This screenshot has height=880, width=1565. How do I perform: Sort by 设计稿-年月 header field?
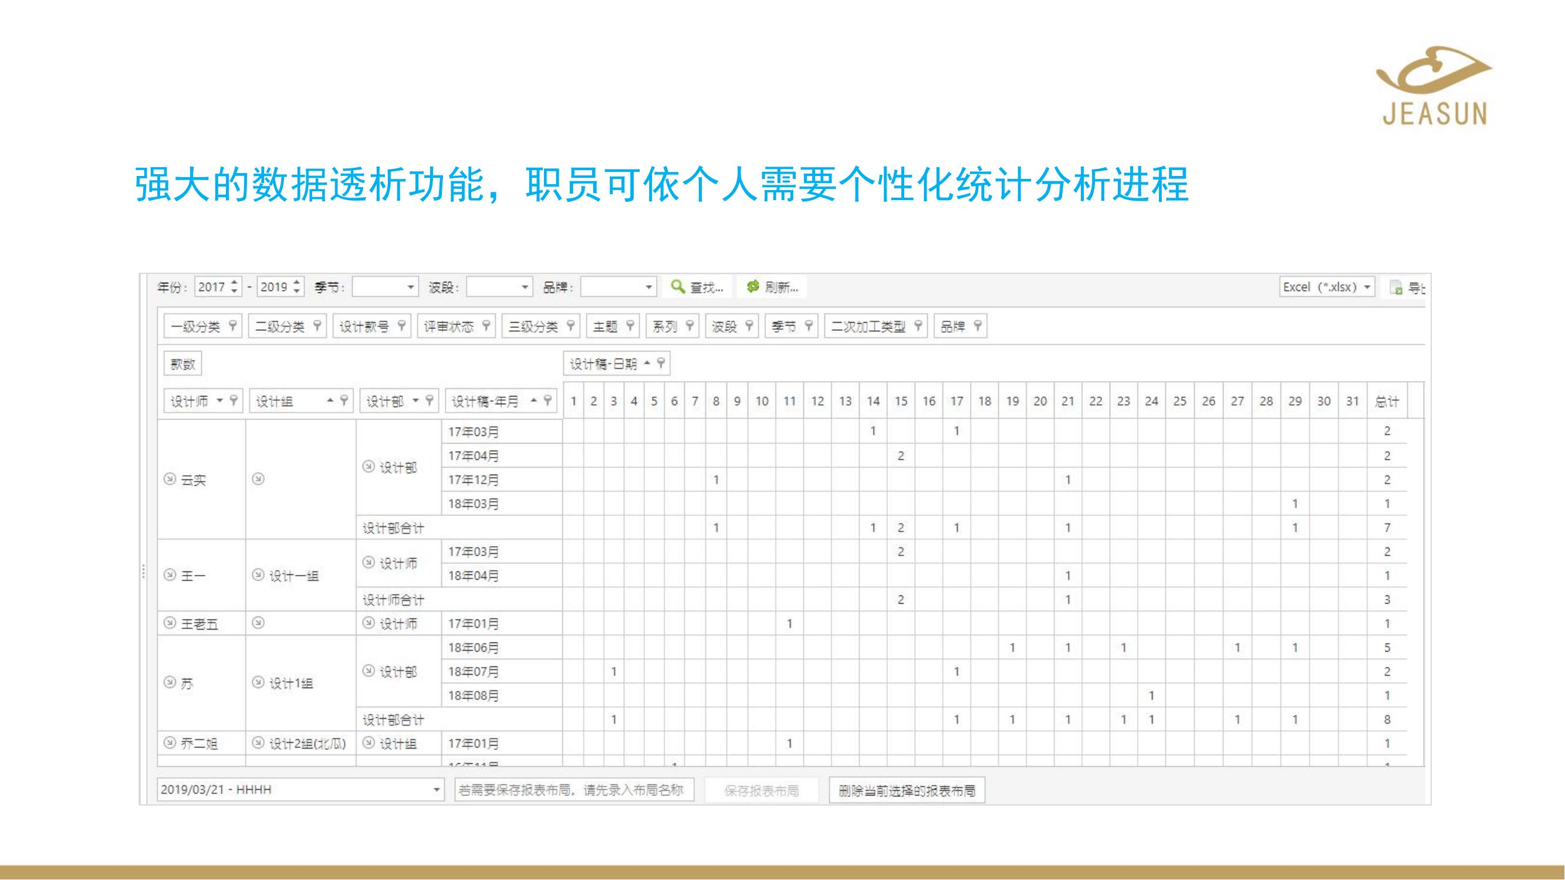pyautogui.click(x=485, y=401)
